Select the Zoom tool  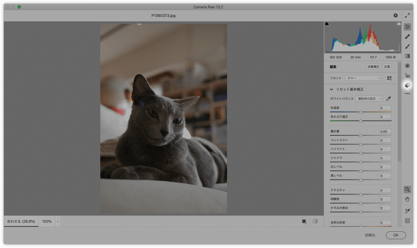[407, 189]
